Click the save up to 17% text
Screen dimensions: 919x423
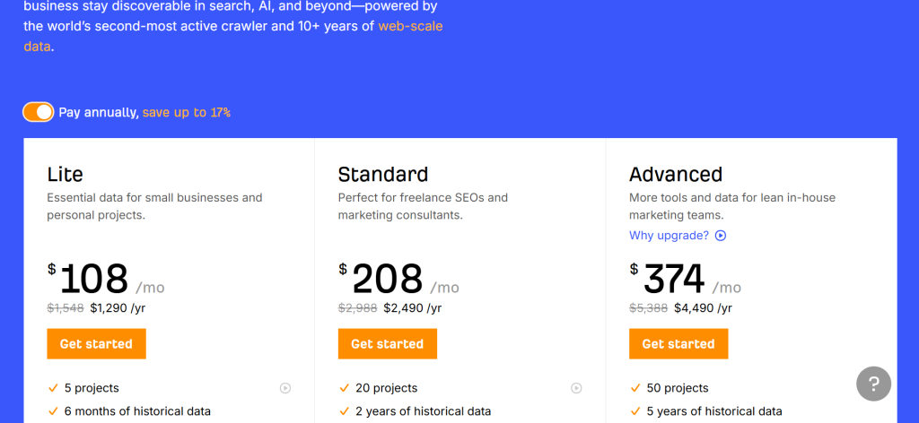[x=186, y=113]
